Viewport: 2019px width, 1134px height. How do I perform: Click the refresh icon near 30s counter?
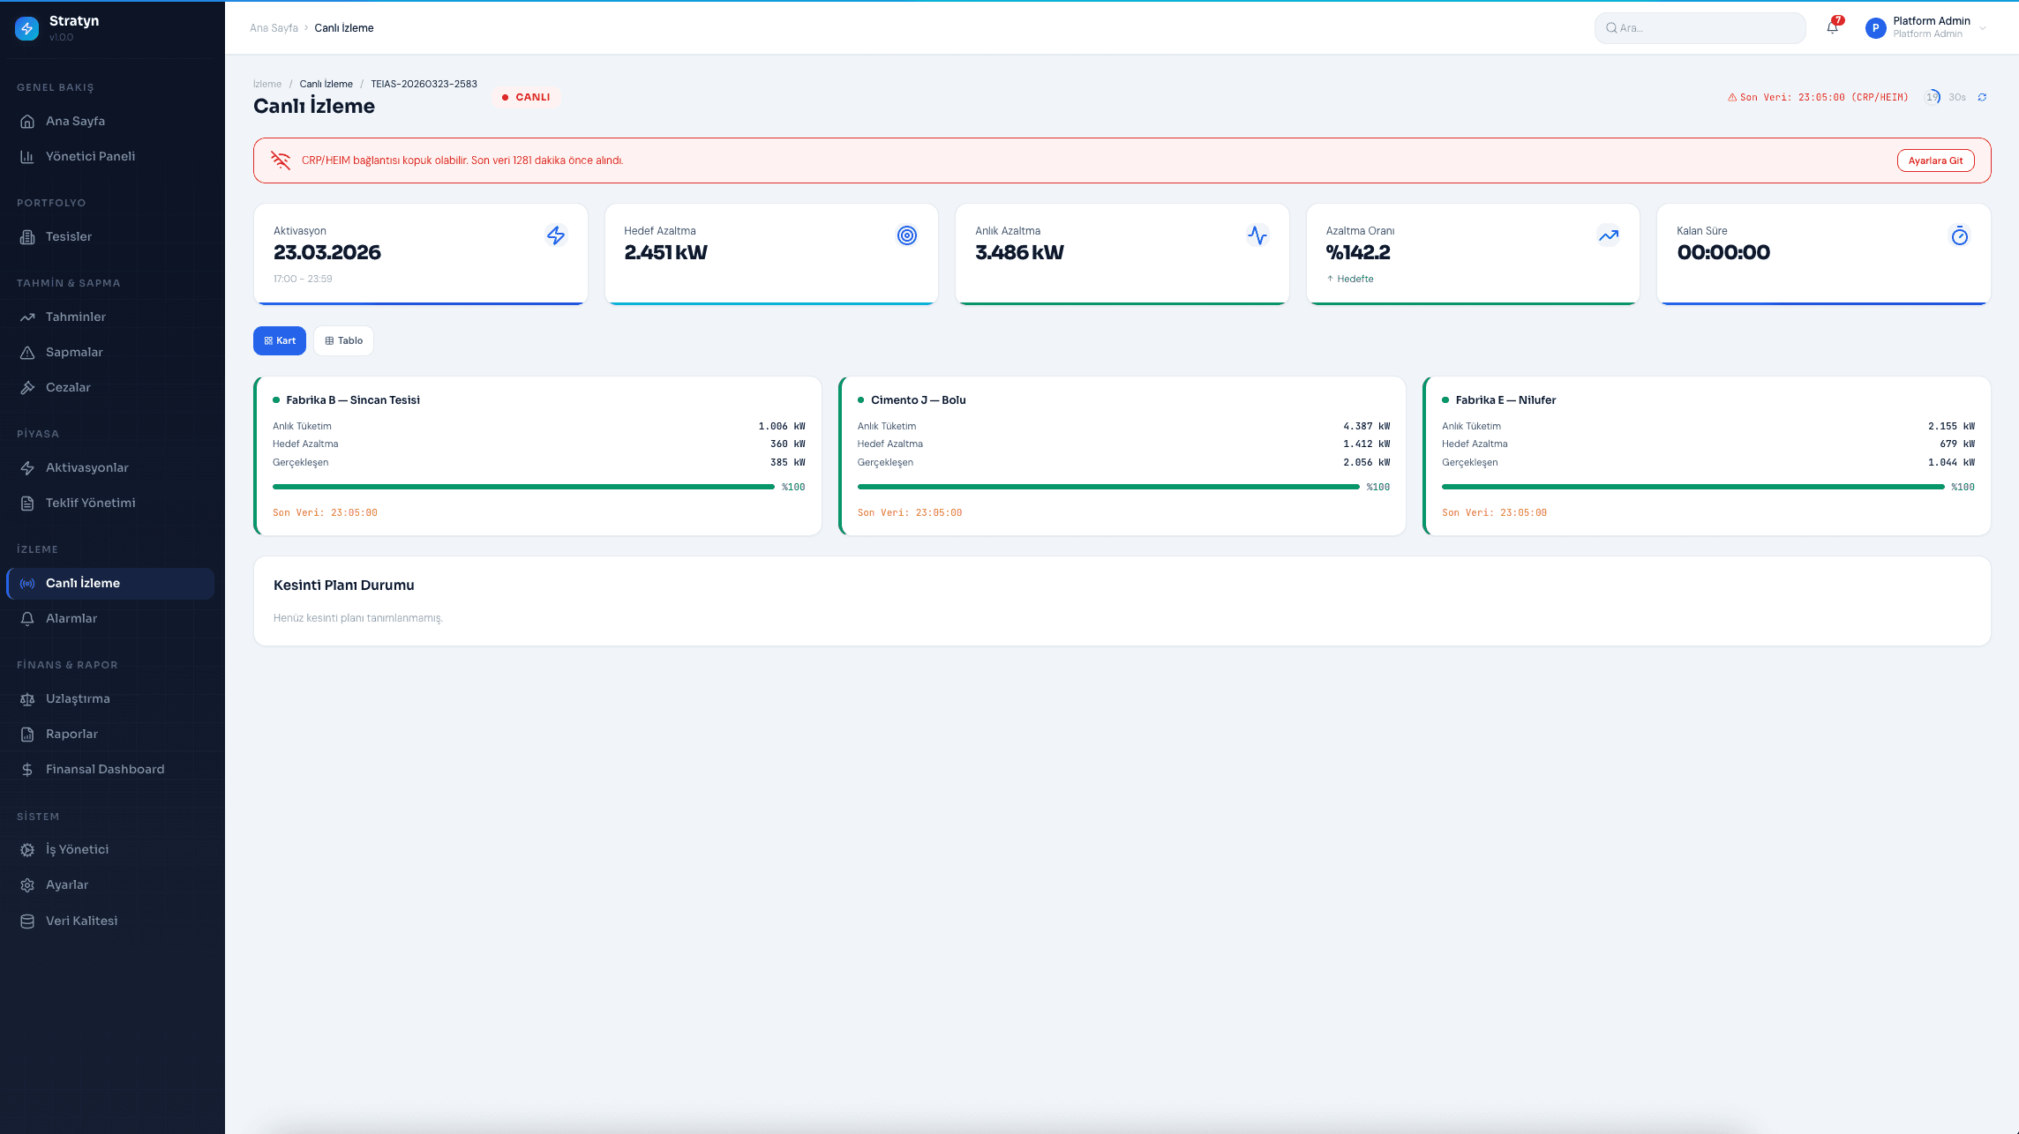pos(1981,97)
